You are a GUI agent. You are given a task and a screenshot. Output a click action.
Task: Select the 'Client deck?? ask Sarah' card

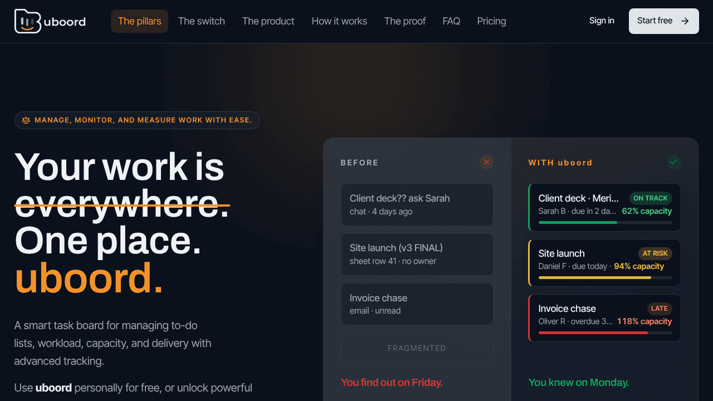pos(417,204)
